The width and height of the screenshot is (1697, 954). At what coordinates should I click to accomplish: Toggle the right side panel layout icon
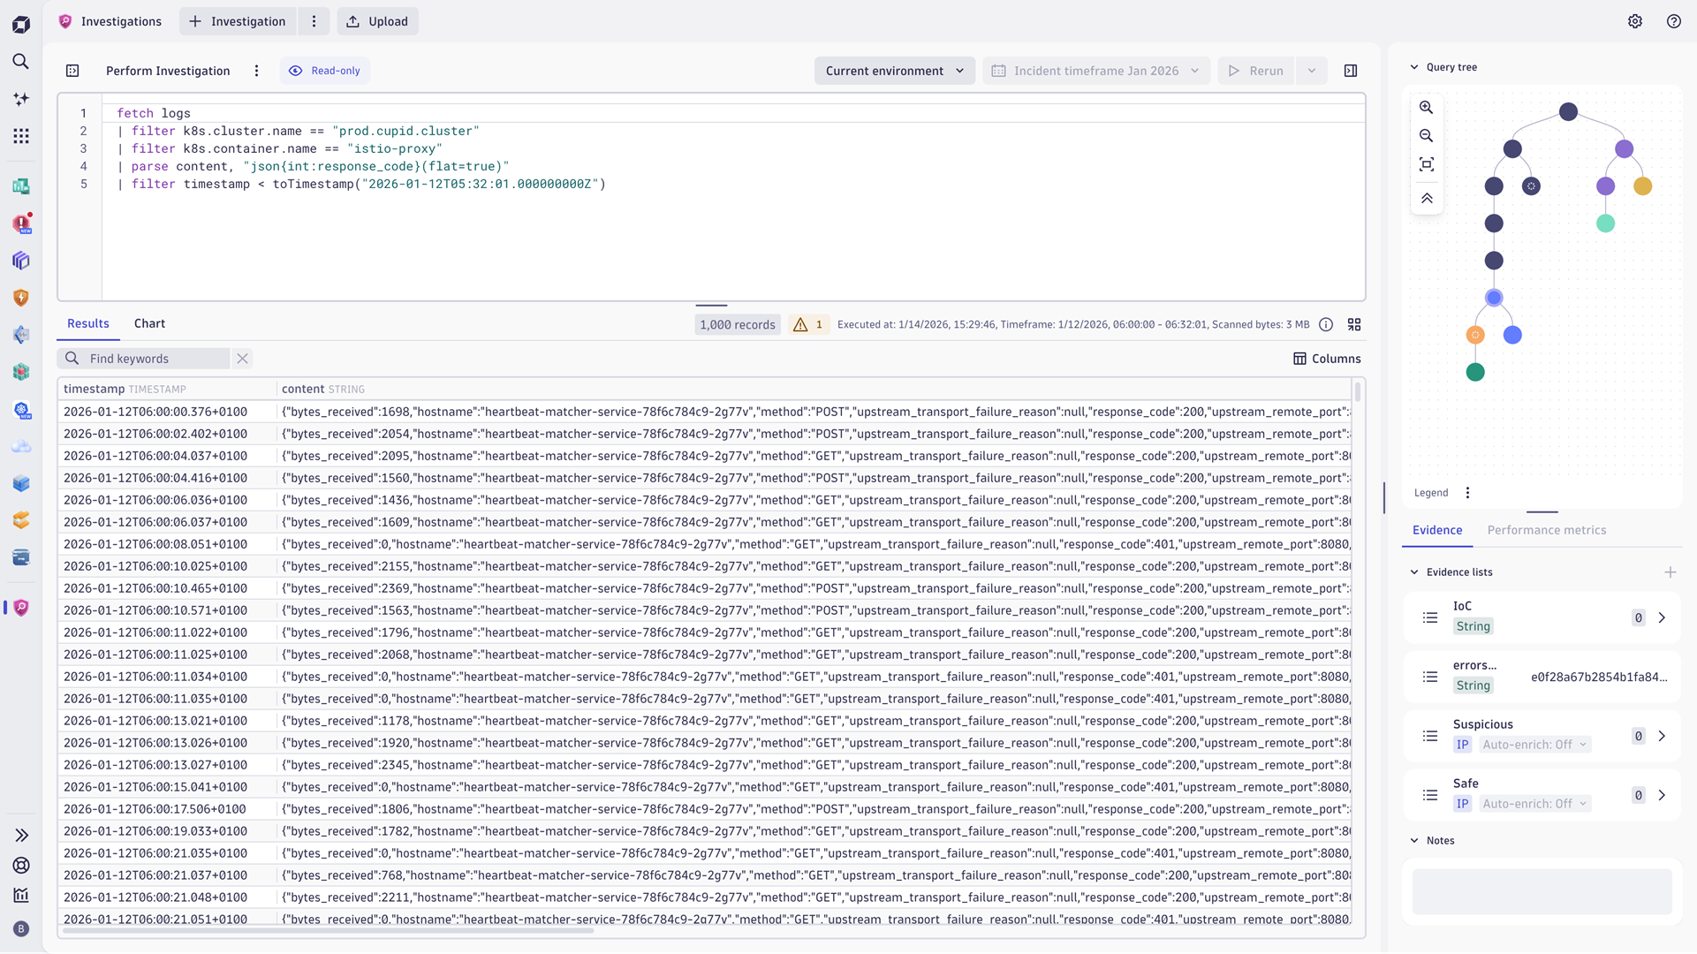tap(1351, 71)
